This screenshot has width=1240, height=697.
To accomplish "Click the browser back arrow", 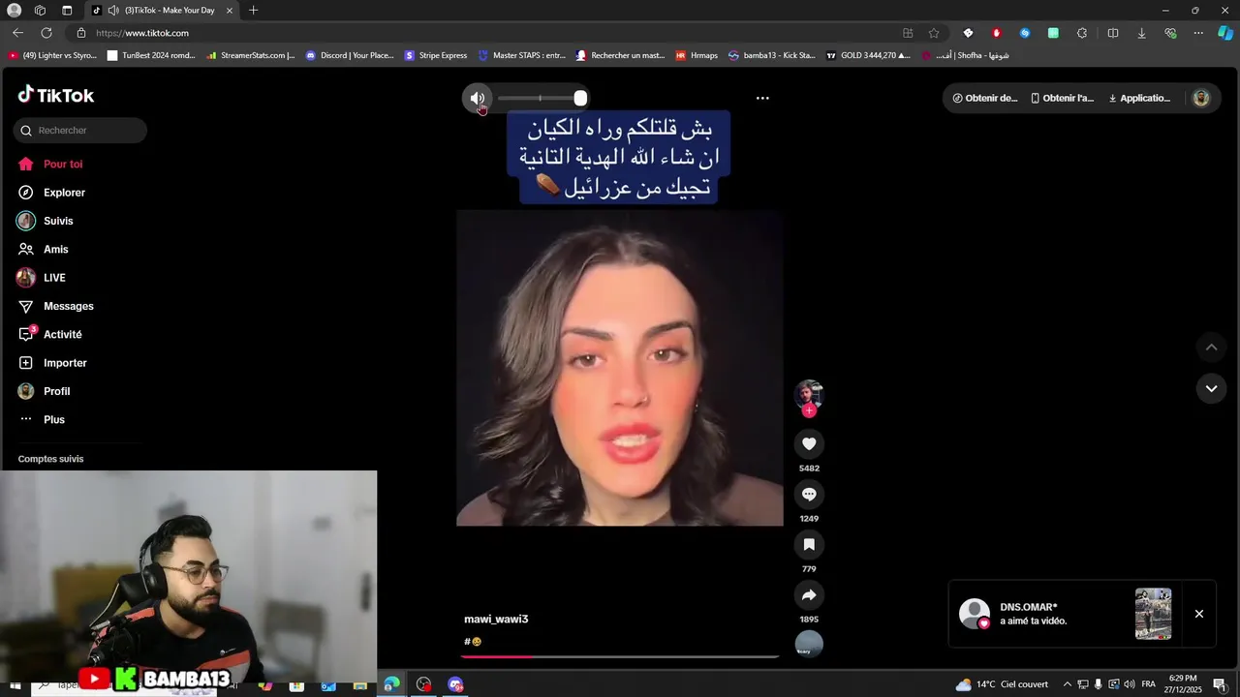I will point(17,33).
